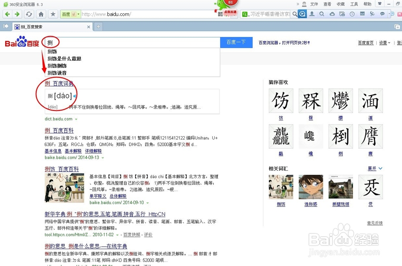402x266 pixels.
Task: Open the sidebar toggle left of tabs
Action: 6,26
